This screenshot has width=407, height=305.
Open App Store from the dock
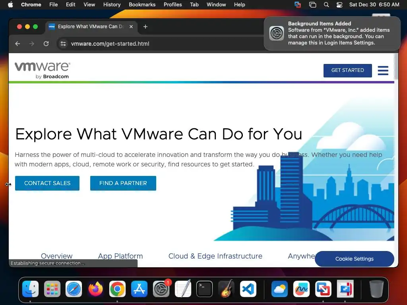click(x=139, y=289)
